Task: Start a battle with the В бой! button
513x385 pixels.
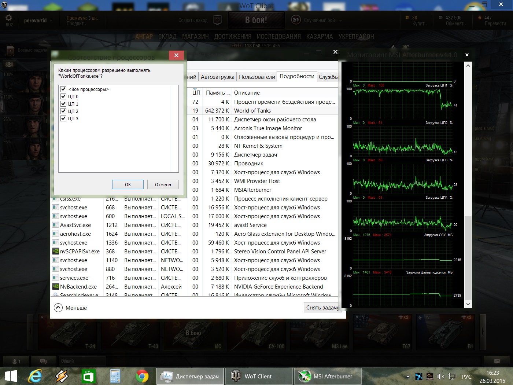Action: pyautogui.click(x=256, y=20)
